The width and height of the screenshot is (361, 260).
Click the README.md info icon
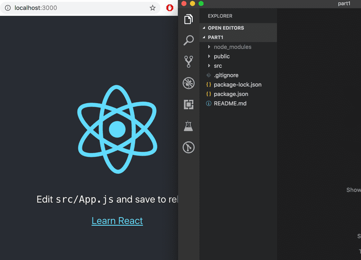point(208,104)
